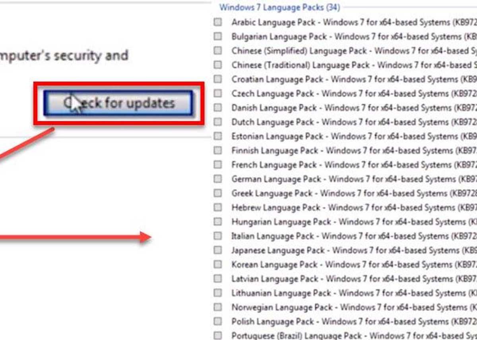
Task: Select the Dutch Language Pack checkbox
Action: coord(217,122)
